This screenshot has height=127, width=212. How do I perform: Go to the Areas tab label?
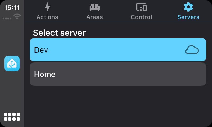pos(95,17)
